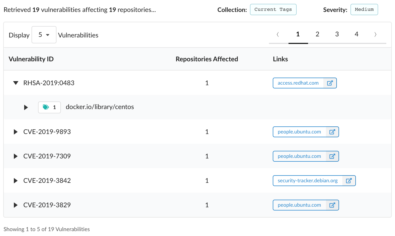Switch to page 4 of results
Viewport: 395px width, 236px height.
pos(356,34)
